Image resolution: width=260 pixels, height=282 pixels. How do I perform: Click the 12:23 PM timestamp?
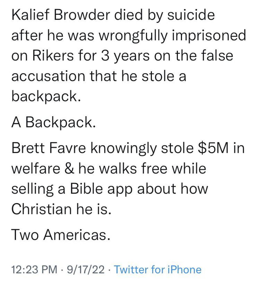[34, 270]
